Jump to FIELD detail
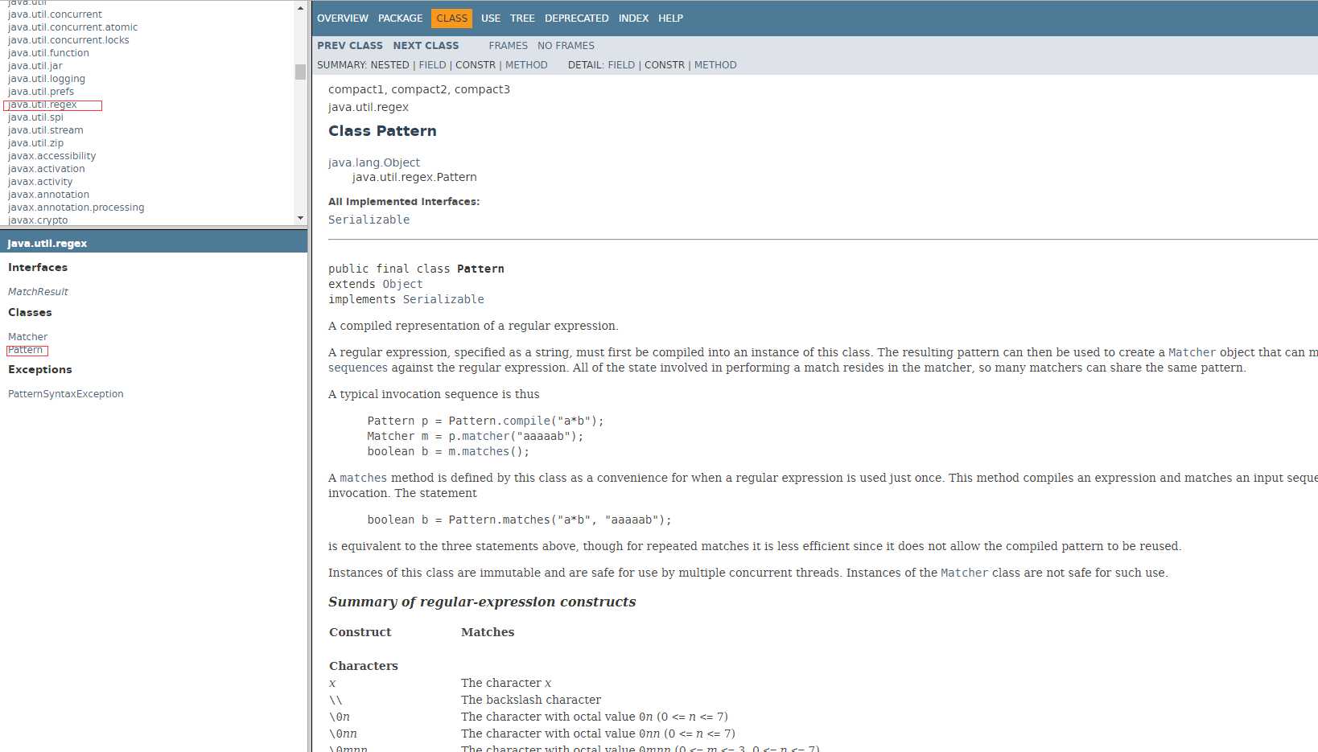This screenshot has height=752, width=1318. [621, 65]
